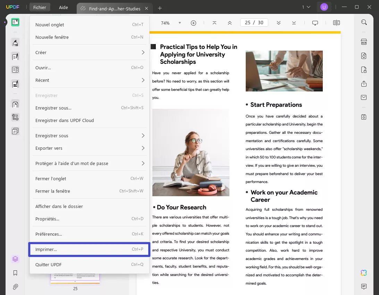This screenshot has width=379, height=295.
Task: Open the document conversion tool on right sidebar
Action: pos(363,56)
